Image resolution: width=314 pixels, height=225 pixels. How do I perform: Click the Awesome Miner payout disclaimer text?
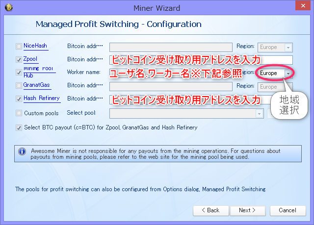point(156,154)
